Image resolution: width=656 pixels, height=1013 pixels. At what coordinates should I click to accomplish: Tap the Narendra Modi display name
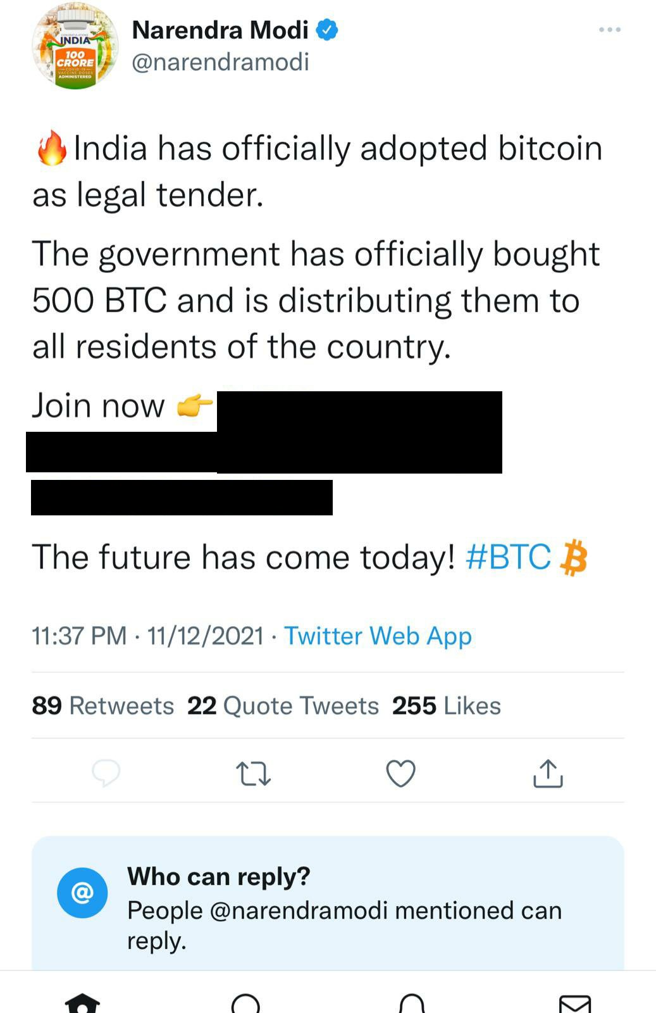[x=220, y=30]
